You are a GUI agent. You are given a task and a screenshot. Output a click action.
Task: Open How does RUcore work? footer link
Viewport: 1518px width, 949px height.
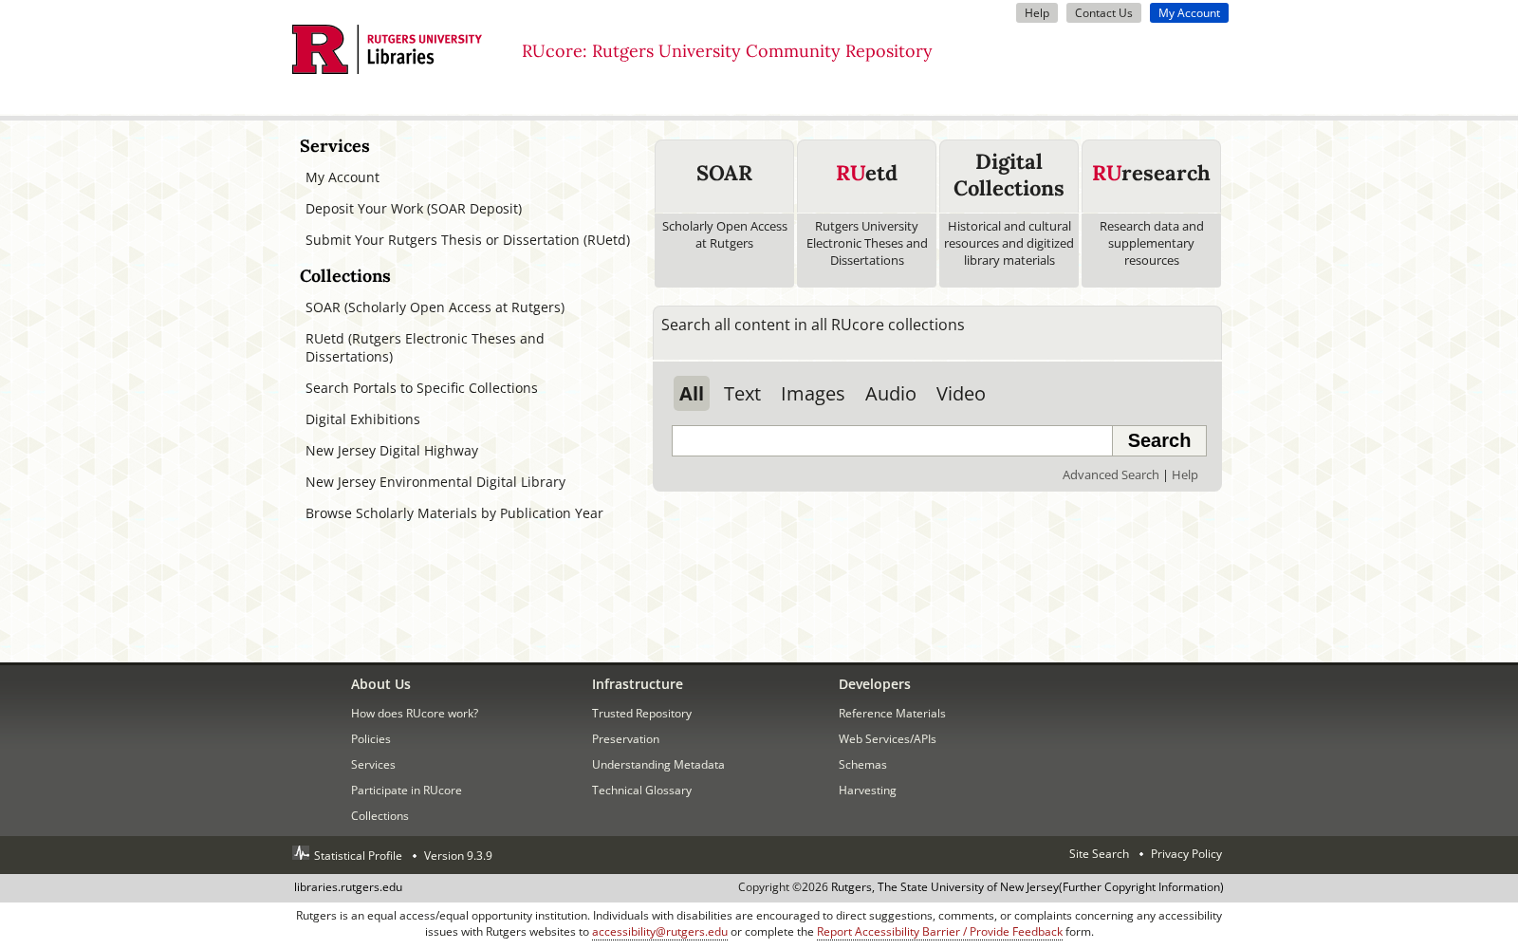coord(415,714)
